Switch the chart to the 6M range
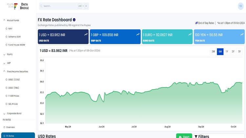The height and width of the screenshot is (138, 246). point(220,52)
